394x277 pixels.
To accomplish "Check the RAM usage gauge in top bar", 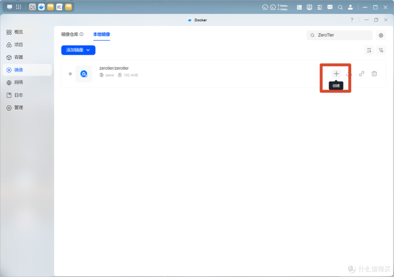I will pyautogui.click(x=273, y=8).
